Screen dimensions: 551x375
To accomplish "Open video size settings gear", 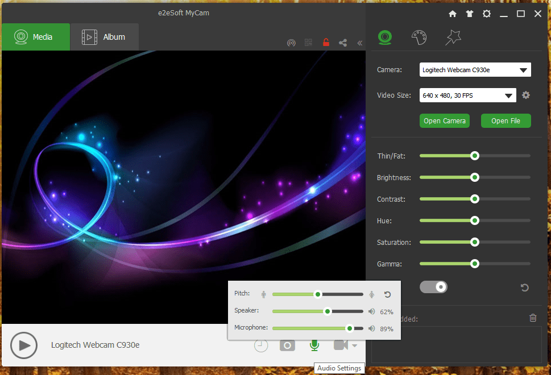I will 526,95.
